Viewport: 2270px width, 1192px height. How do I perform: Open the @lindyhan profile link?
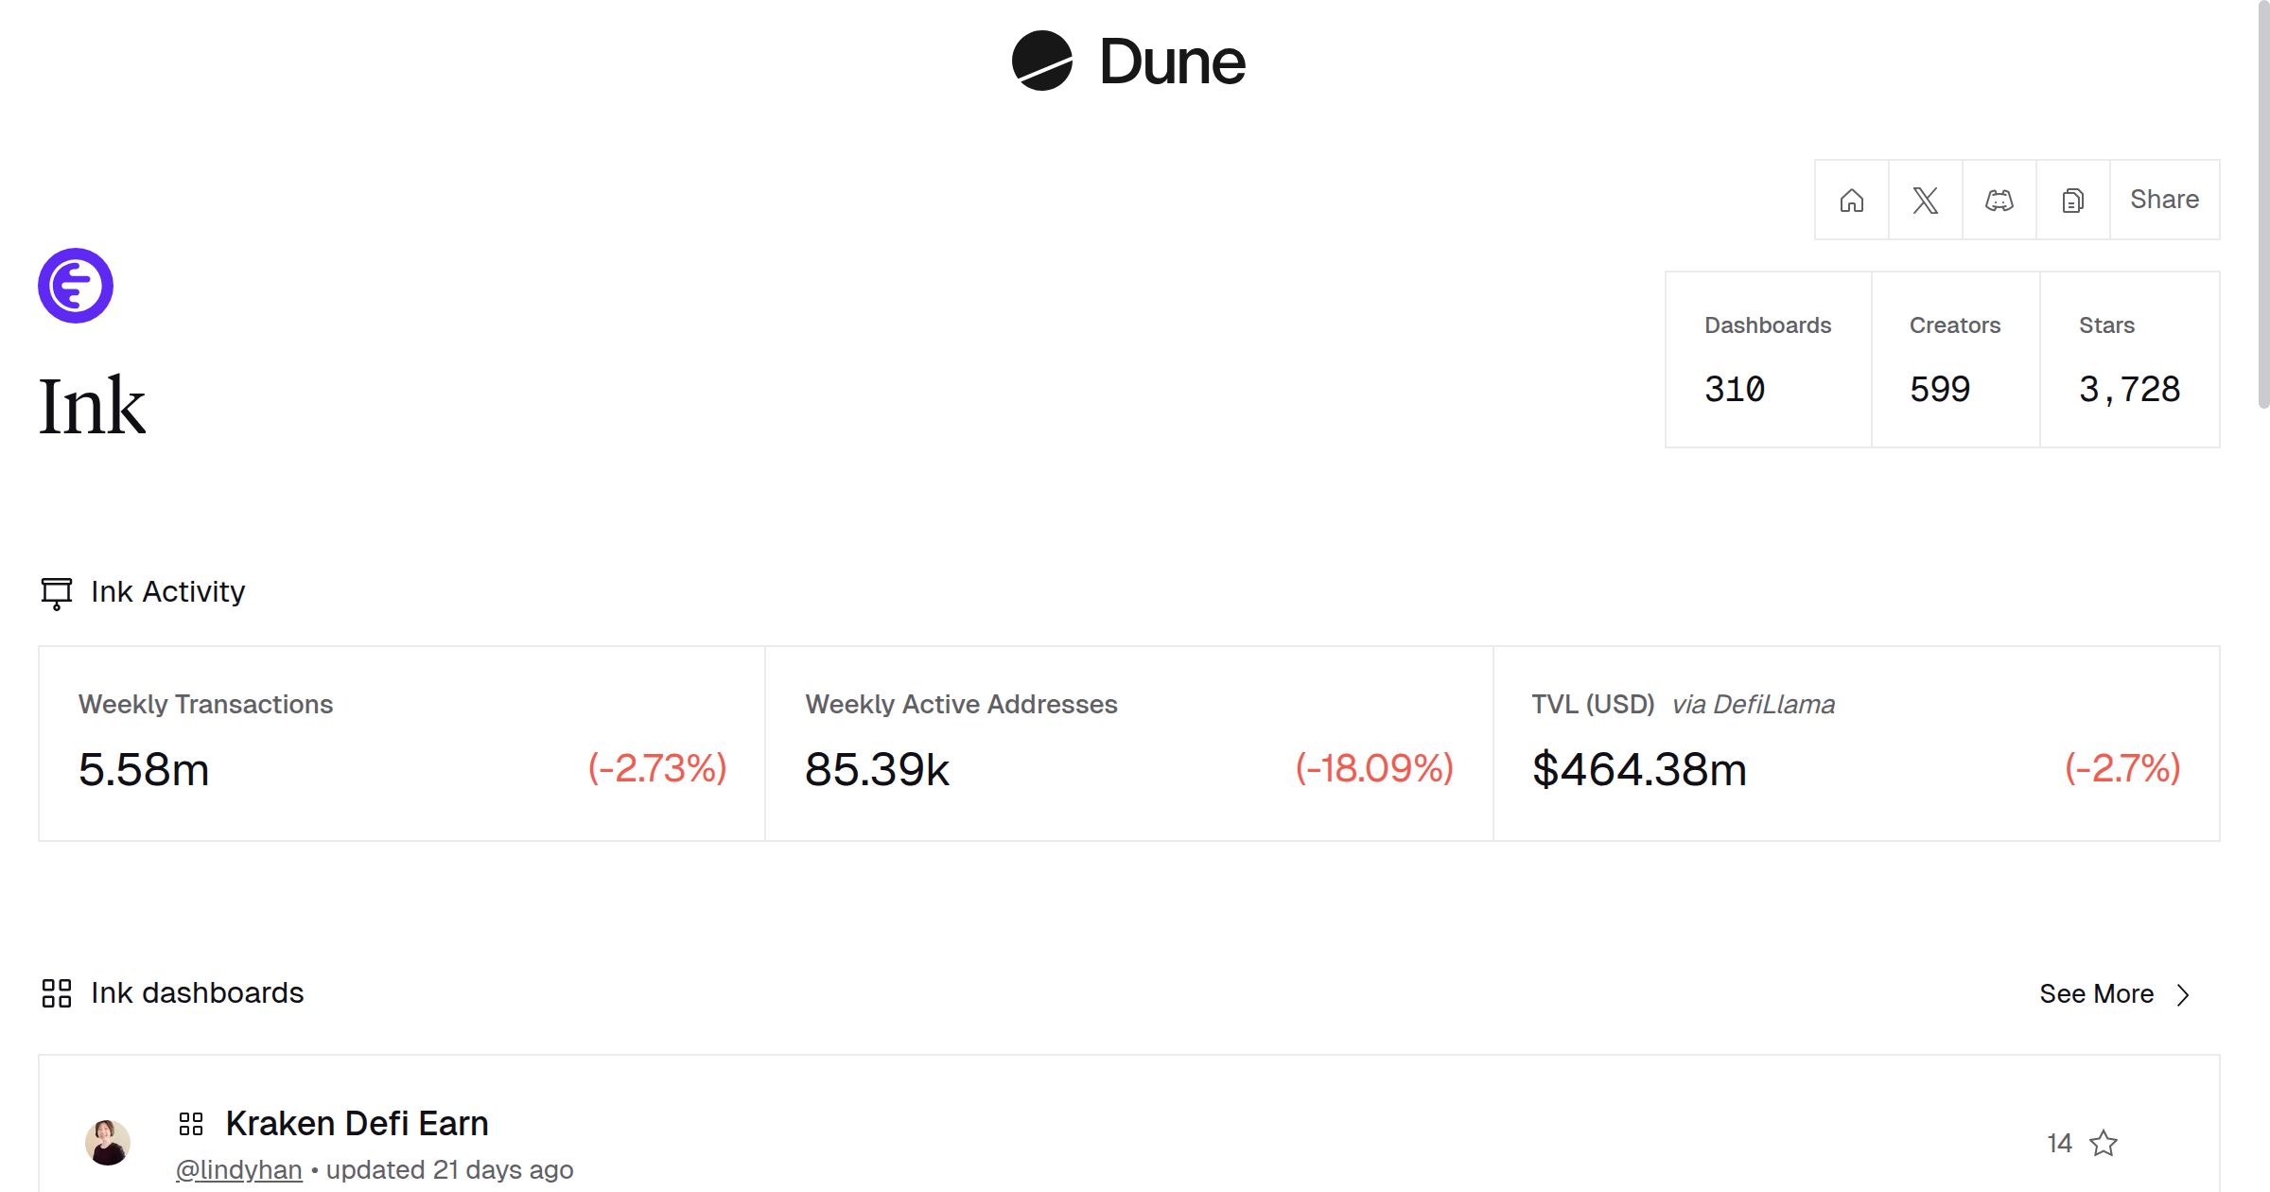(239, 1170)
